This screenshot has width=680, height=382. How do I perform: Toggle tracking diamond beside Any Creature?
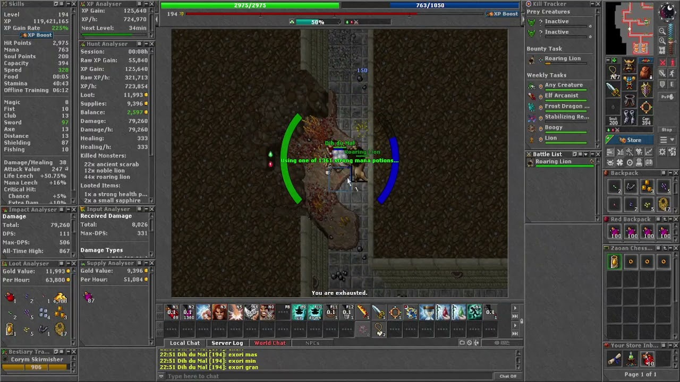(541, 86)
